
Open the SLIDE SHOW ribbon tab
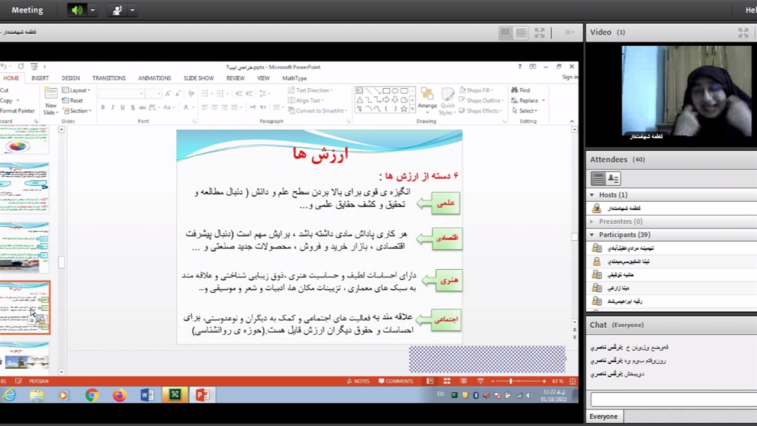pyautogui.click(x=198, y=78)
